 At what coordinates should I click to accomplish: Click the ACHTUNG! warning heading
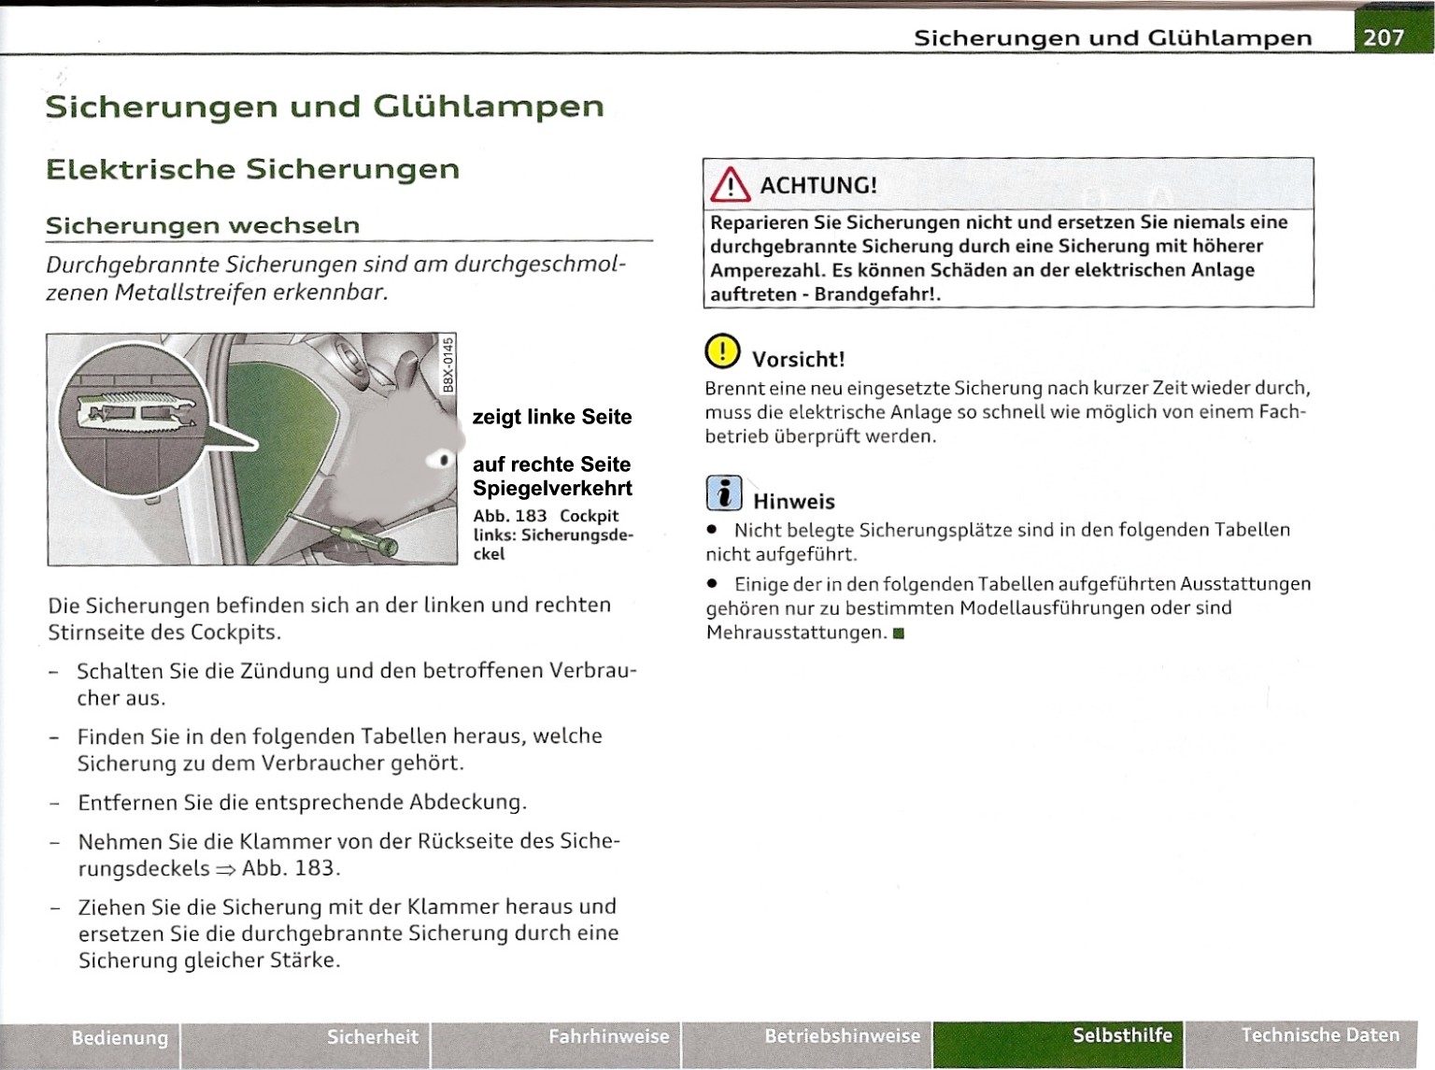[x=818, y=185]
